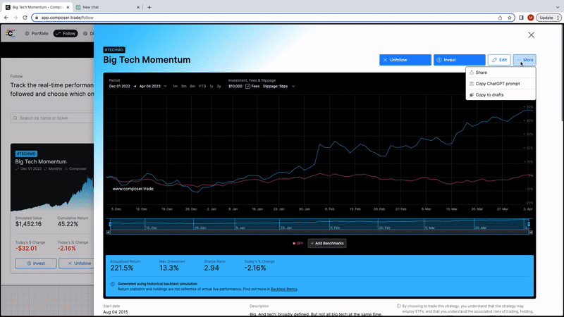Bookmark this page with the star icon
The image size is (564, 317).
click(509, 18)
